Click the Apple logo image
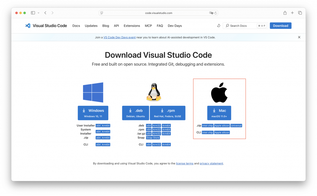Viewport: 317px width, 196px height. point(219,92)
